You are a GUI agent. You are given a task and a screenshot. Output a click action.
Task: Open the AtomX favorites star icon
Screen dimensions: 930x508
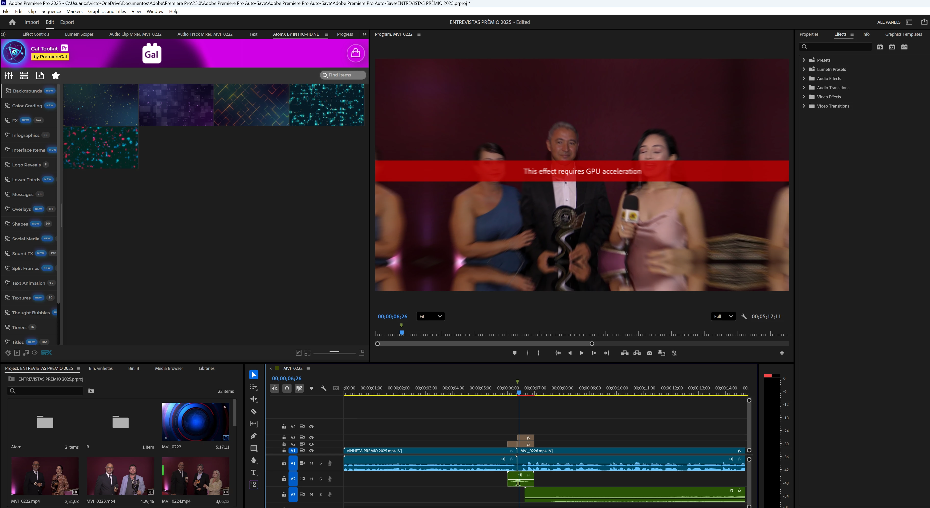click(x=56, y=75)
